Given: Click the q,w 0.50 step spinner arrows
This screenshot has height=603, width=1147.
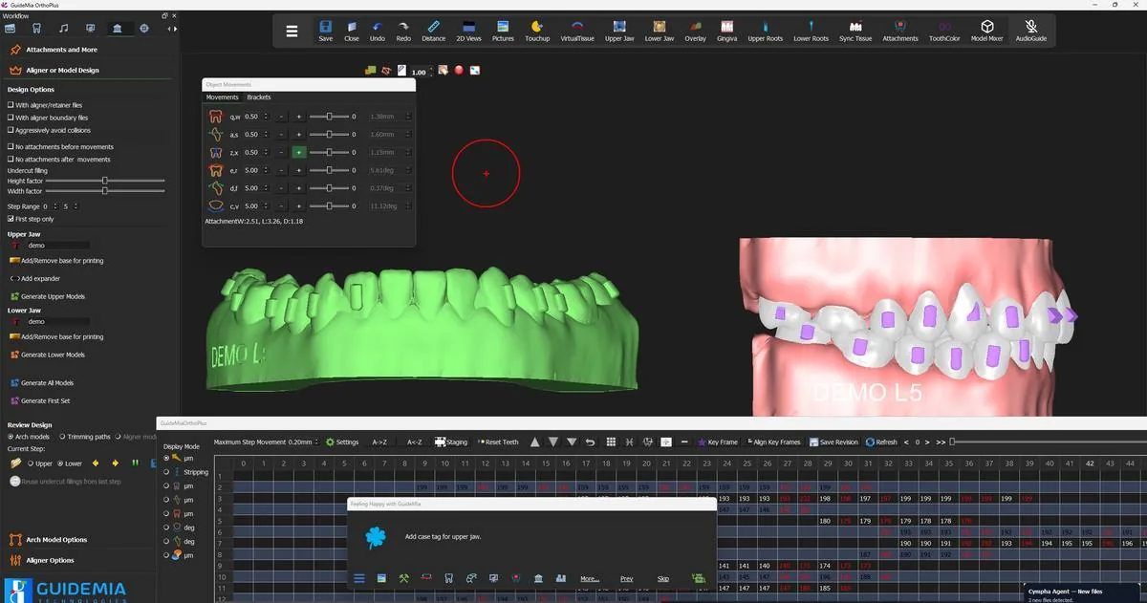Looking at the screenshot, I should (268, 117).
